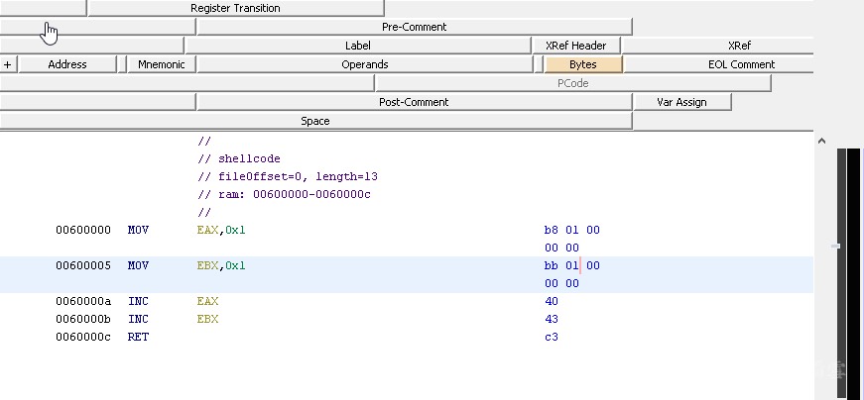Click the Label field header
Image resolution: width=864 pixels, height=400 pixels.
[357, 46]
